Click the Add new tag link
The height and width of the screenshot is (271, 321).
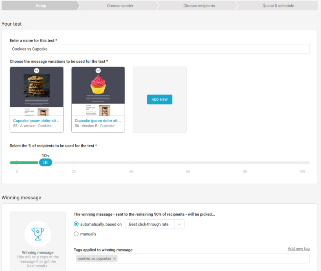(x=298, y=249)
